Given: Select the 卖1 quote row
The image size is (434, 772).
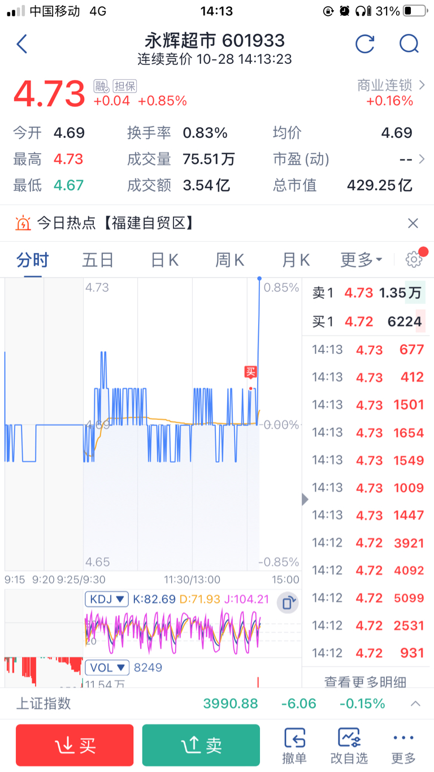Looking at the screenshot, I should point(367,293).
